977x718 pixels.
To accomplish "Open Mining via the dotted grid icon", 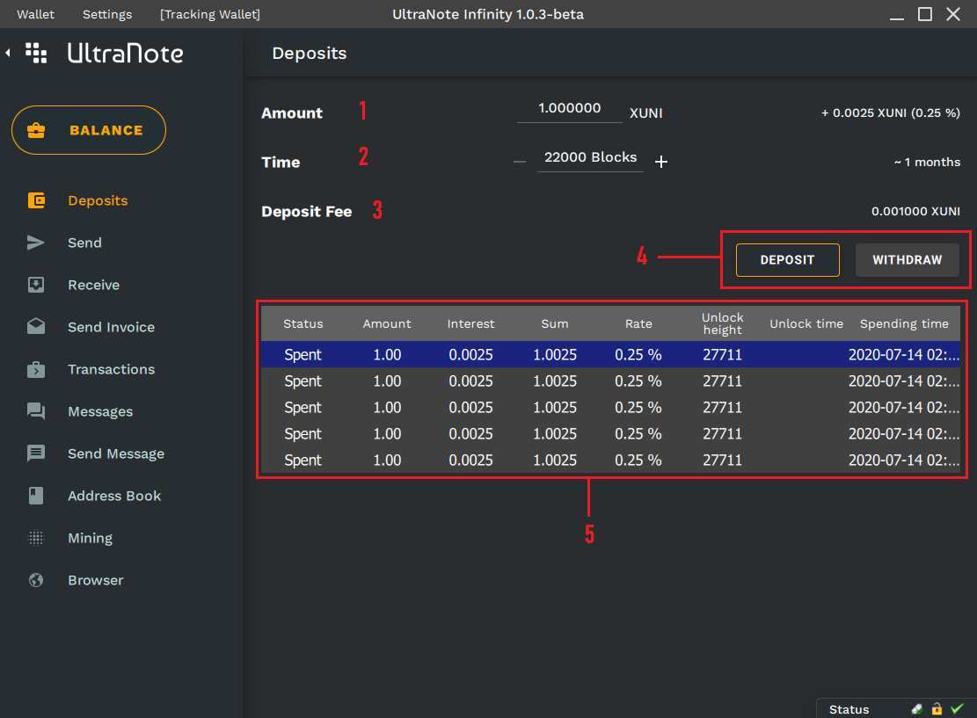I will tap(36, 538).
